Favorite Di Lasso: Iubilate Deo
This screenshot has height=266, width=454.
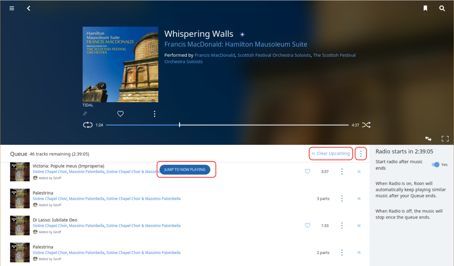coord(308,226)
